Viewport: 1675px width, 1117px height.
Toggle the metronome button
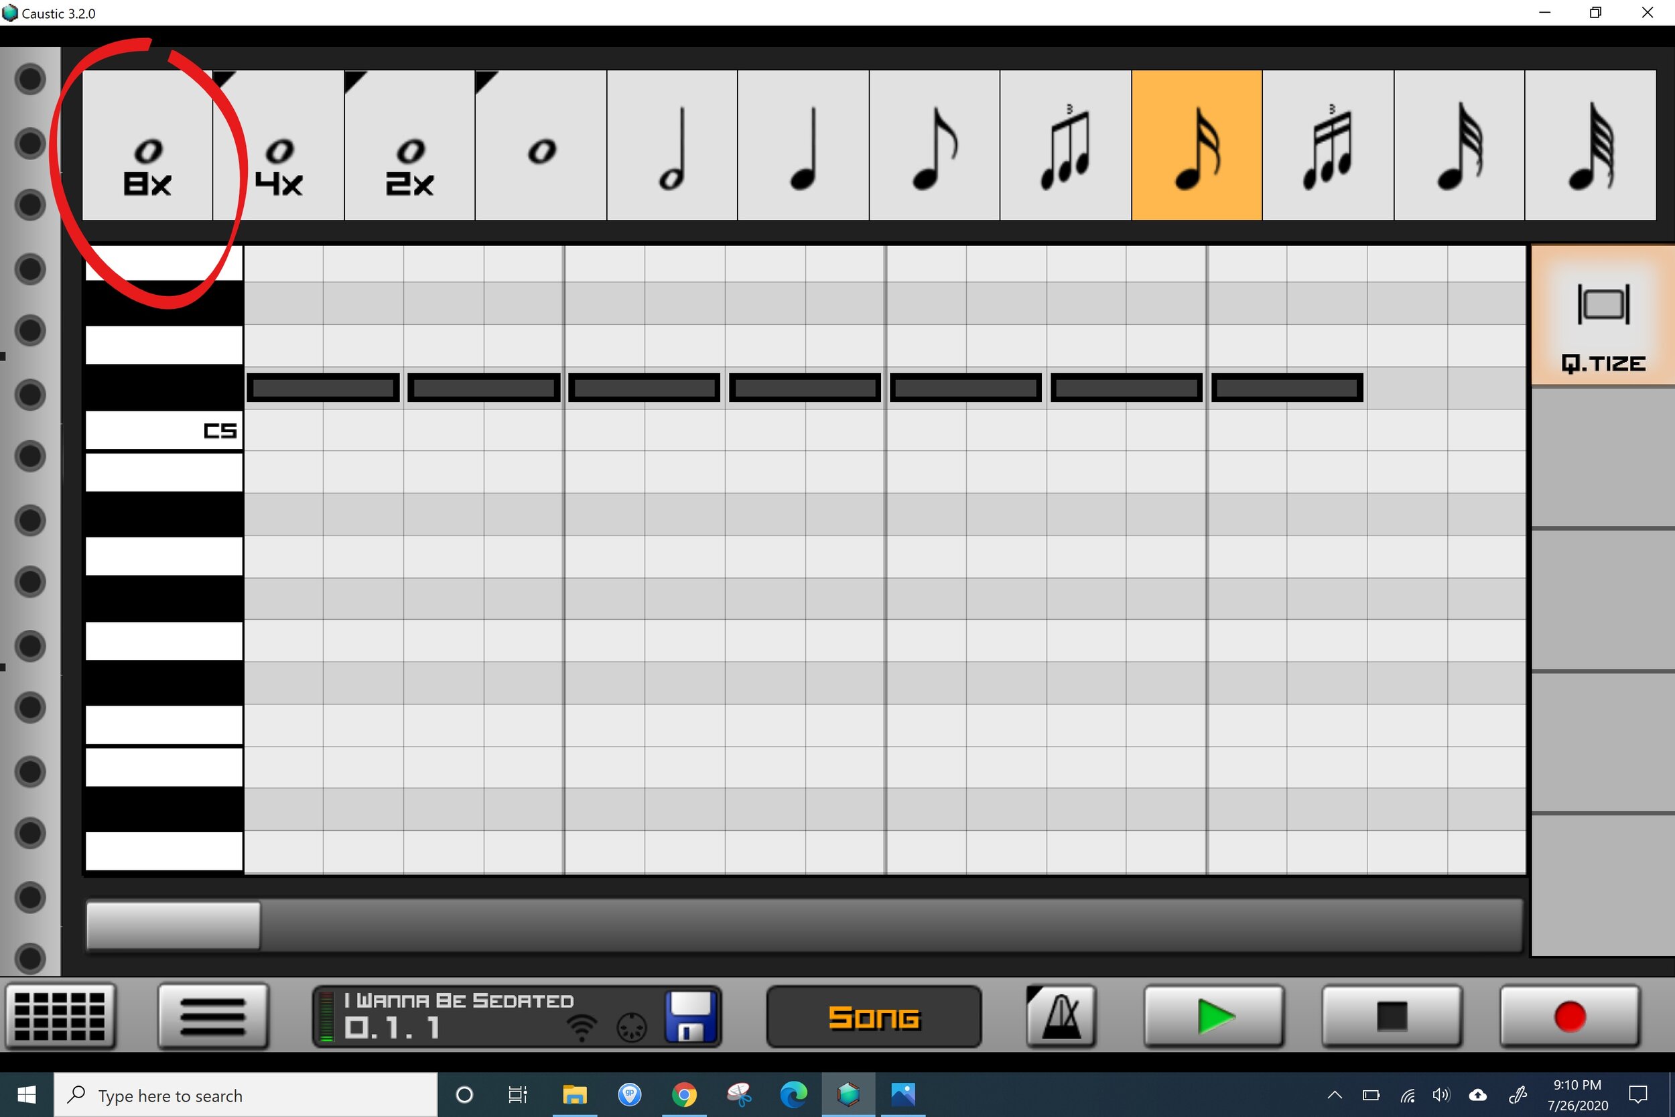tap(1061, 1016)
